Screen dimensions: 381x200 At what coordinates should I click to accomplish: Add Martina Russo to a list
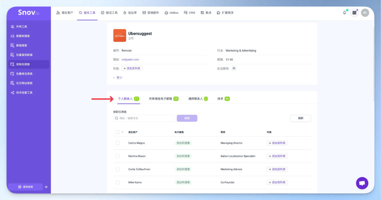[x=277, y=156]
